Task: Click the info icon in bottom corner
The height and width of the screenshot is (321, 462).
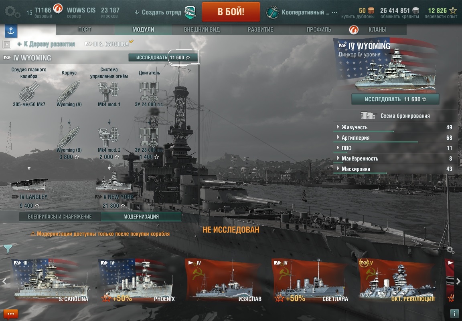Action: pyautogui.click(x=454, y=313)
